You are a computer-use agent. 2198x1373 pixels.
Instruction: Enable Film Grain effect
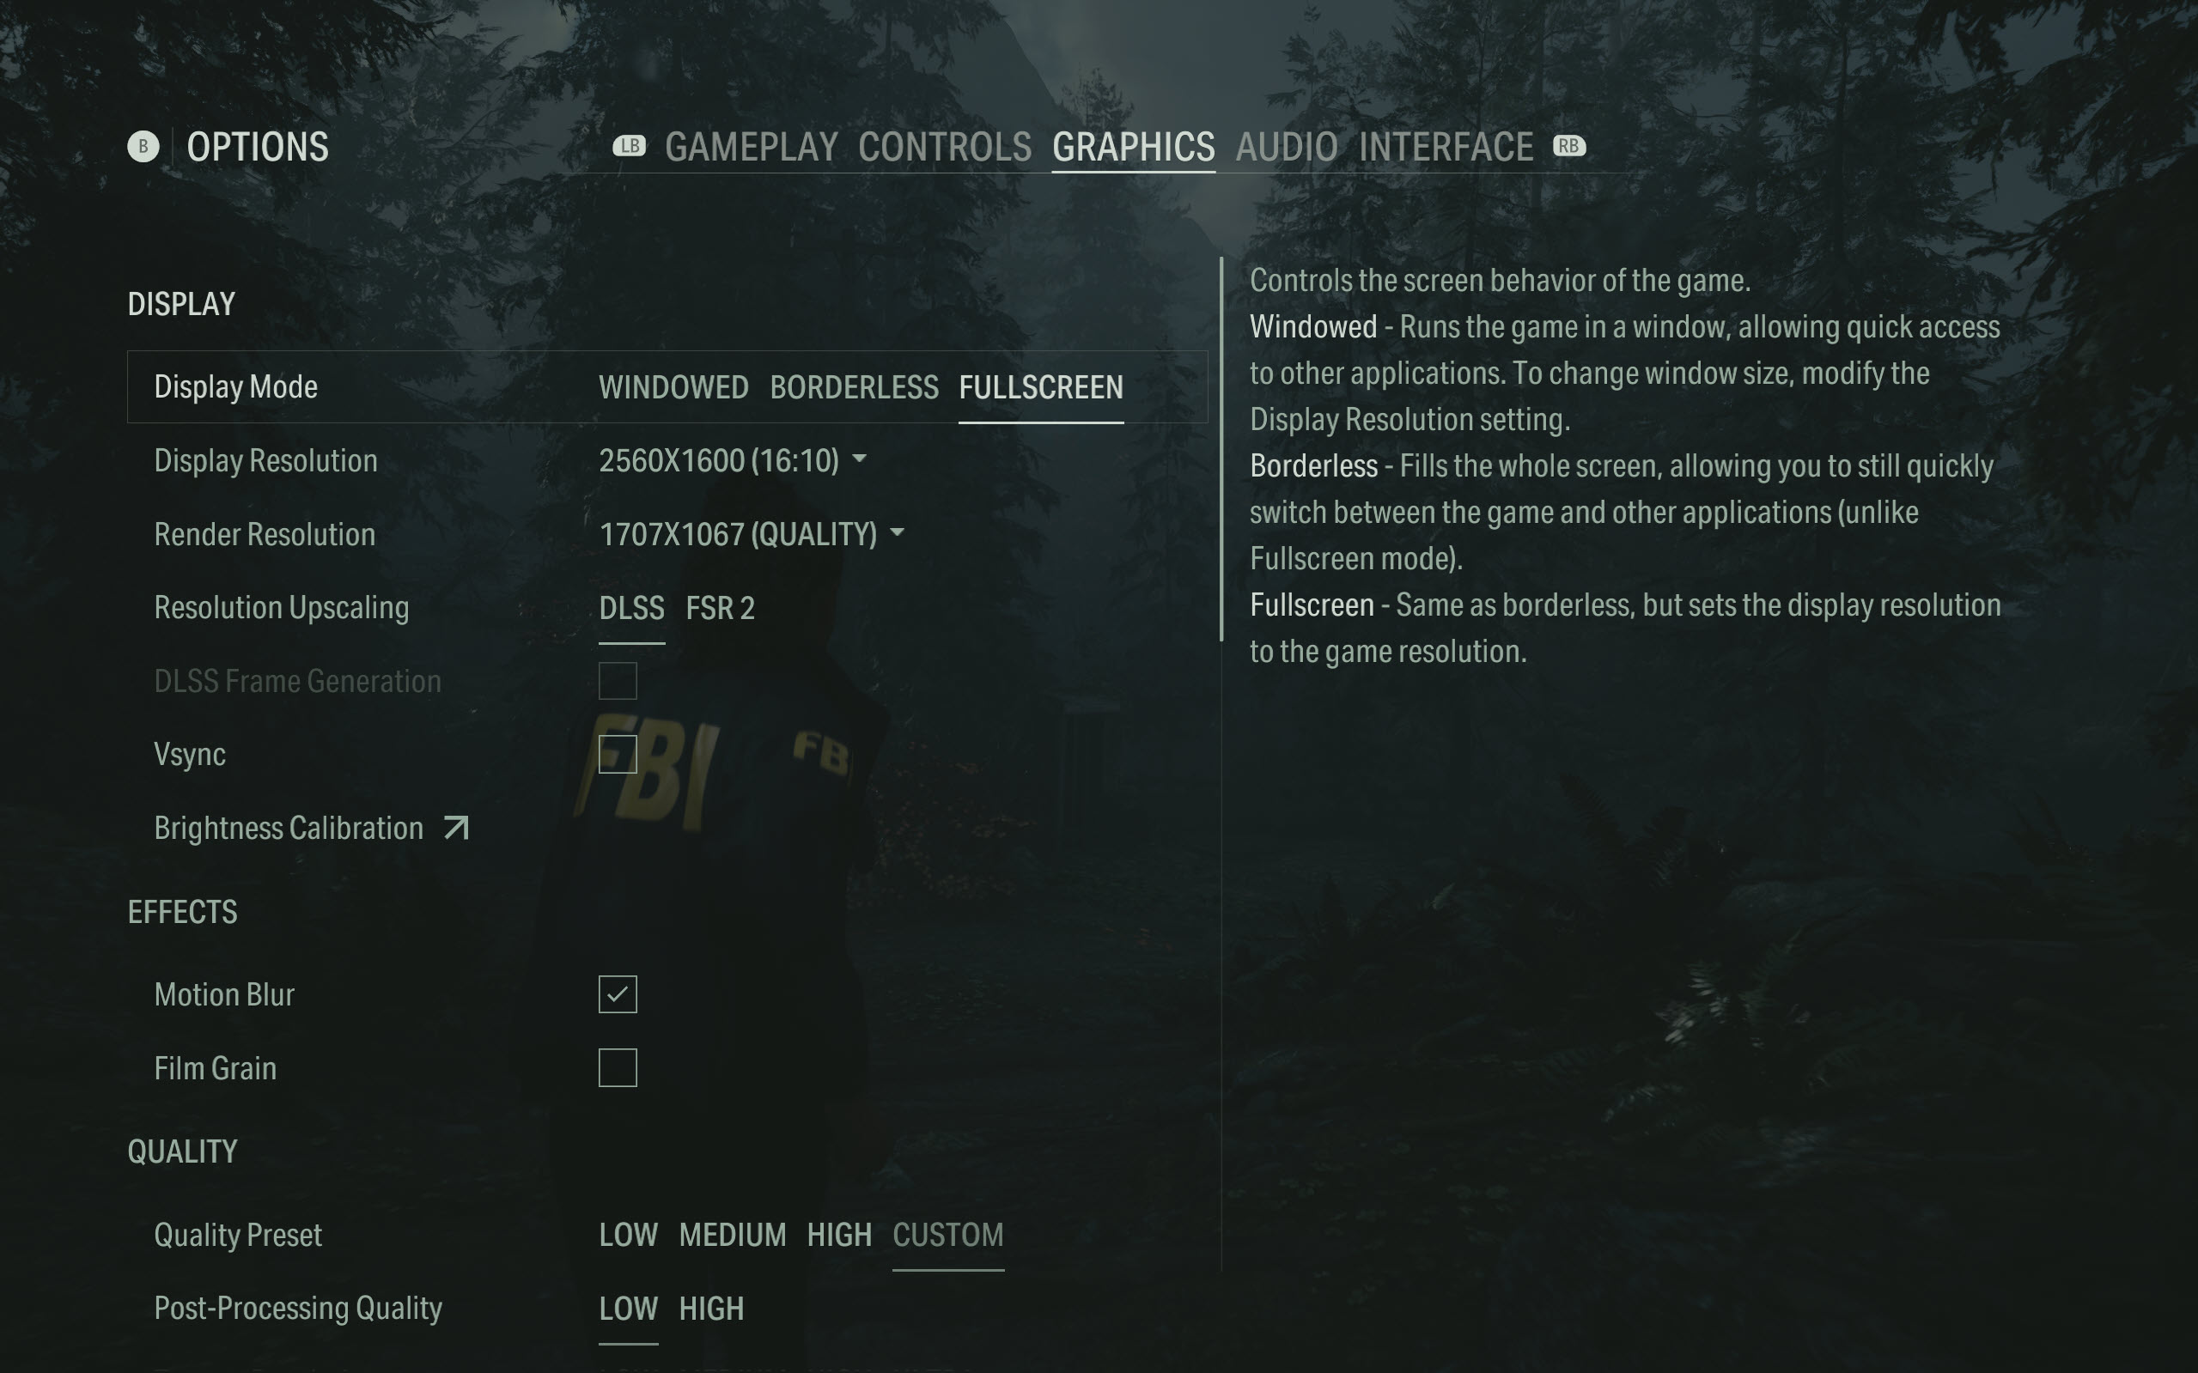(x=618, y=1067)
